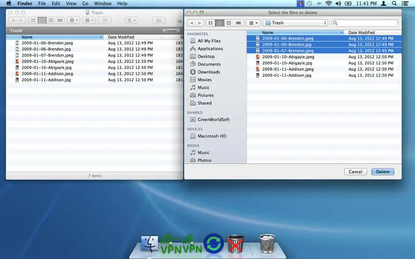Select 2009-01-10-Abigayle.jpg in Trash window
This screenshot has height=259, width=415.
(x=94, y=67)
